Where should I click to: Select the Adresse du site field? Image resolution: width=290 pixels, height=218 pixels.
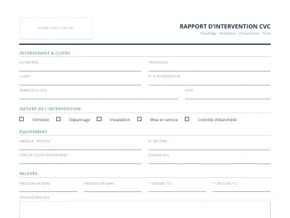98,96
